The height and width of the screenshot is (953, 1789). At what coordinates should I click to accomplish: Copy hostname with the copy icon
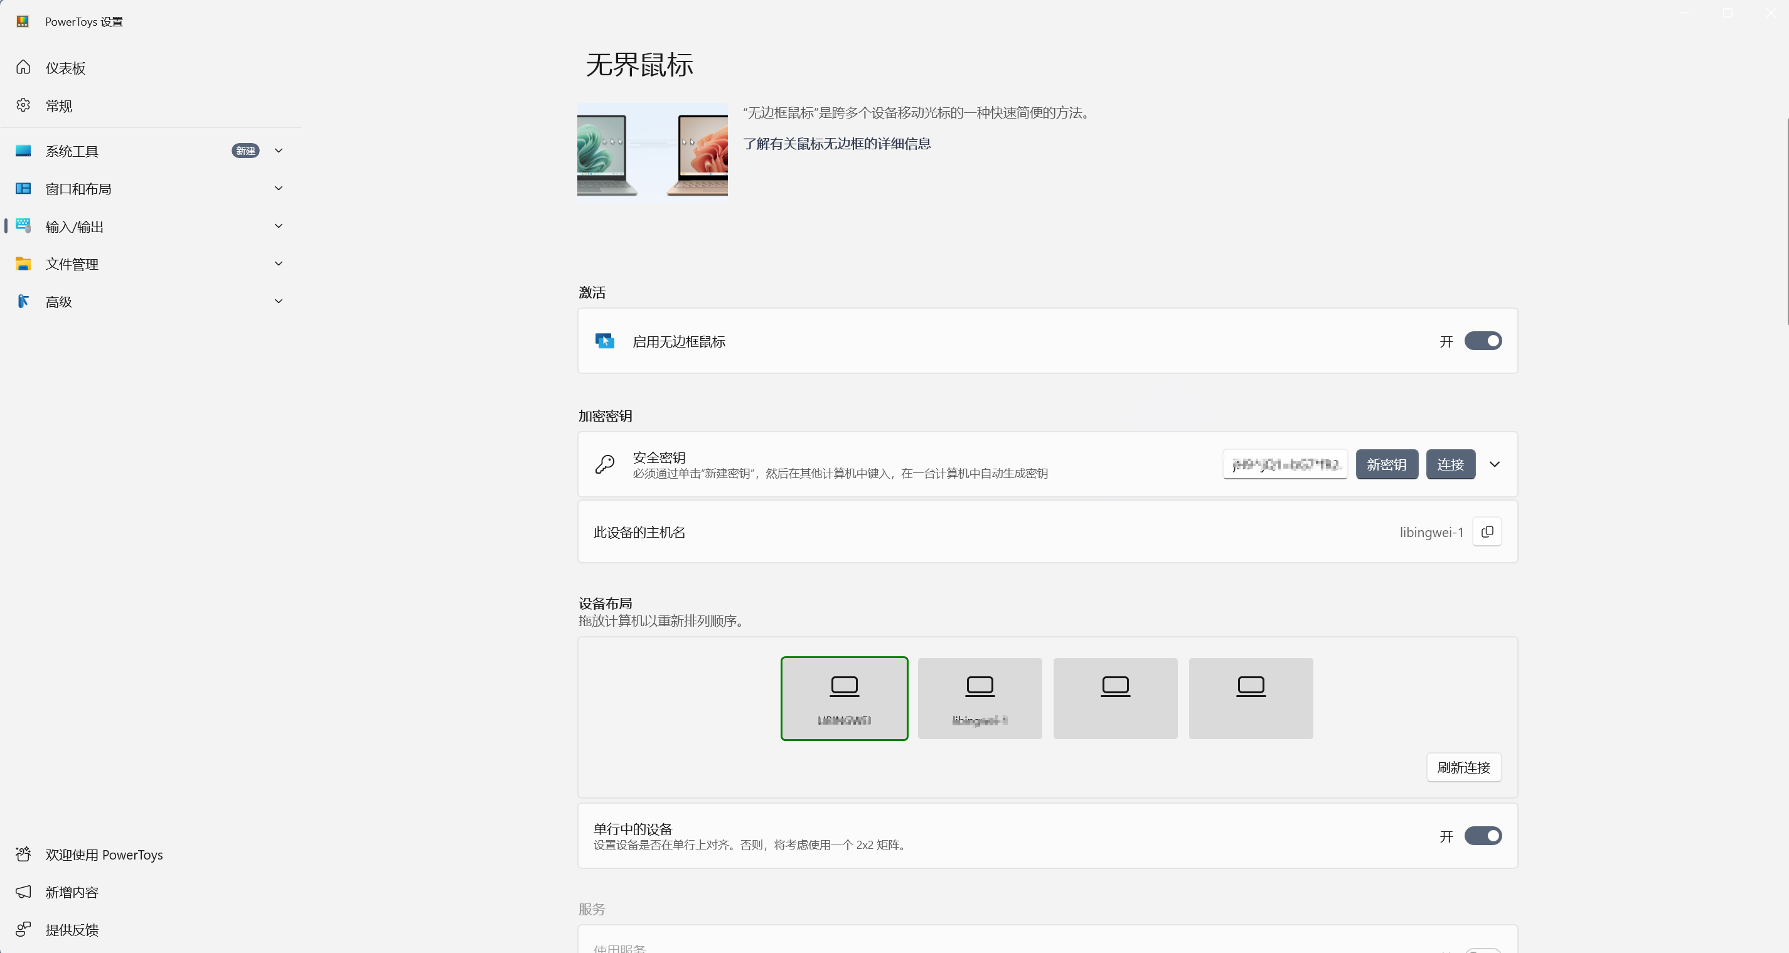[x=1487, y=532]
